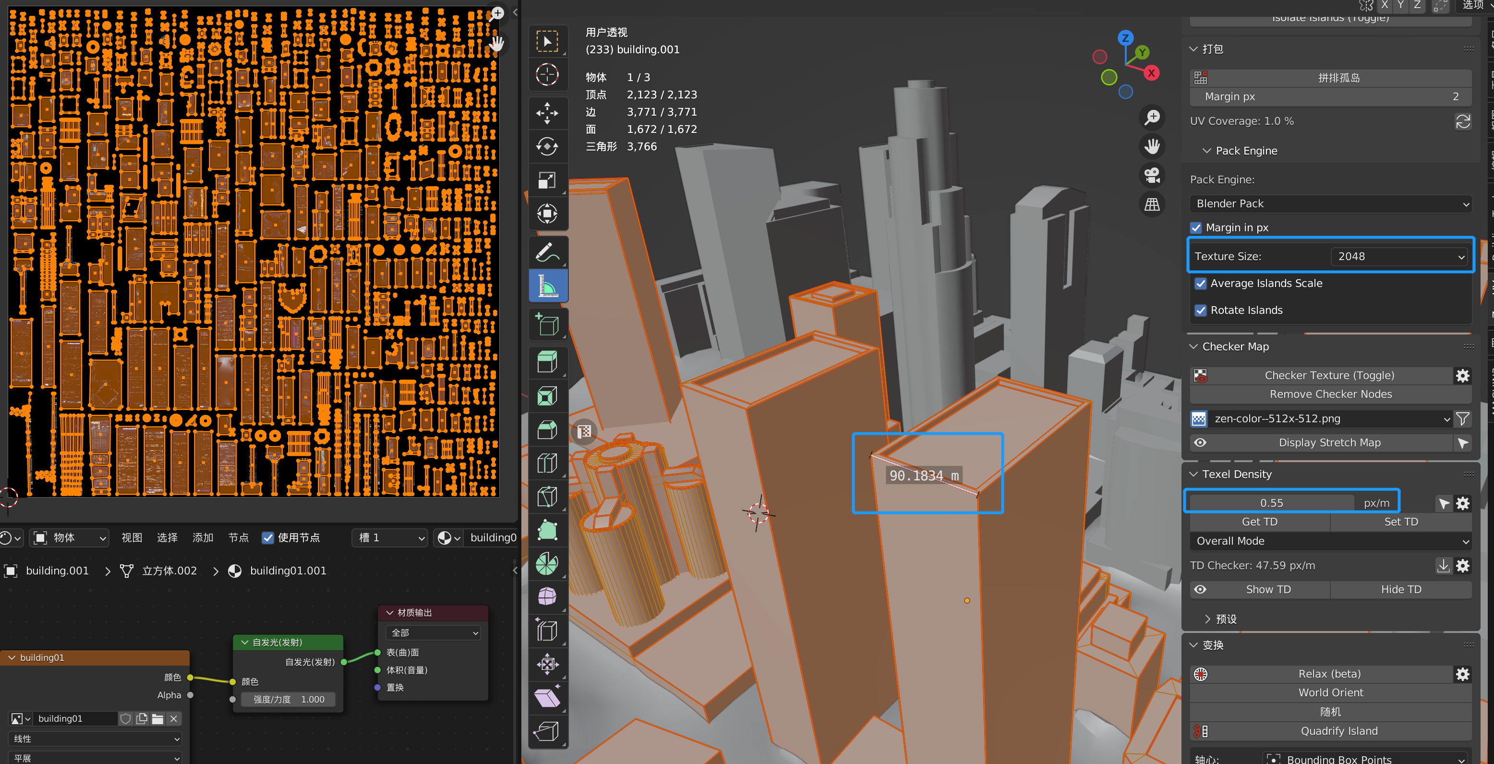This screenshot has width=1494, height=764.
Task: Toggle the Margin in px checkbox
Action: click(x=1196, y=228)
